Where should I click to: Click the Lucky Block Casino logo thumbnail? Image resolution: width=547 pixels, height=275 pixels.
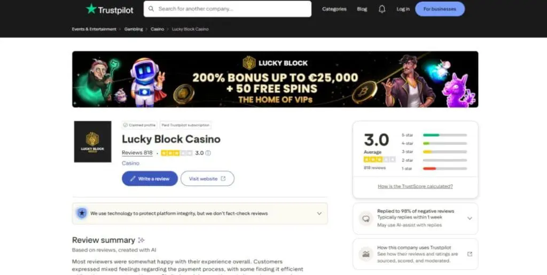[x=92, y=142]
